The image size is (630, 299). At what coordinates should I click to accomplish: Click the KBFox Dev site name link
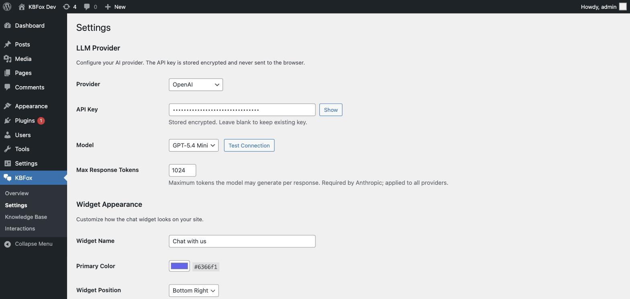coord(42,7)
